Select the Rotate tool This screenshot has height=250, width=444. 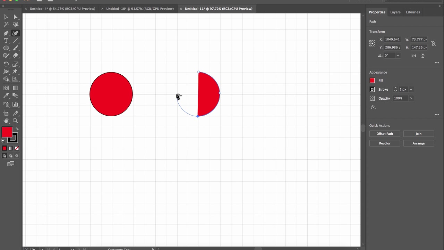point(6,64)
